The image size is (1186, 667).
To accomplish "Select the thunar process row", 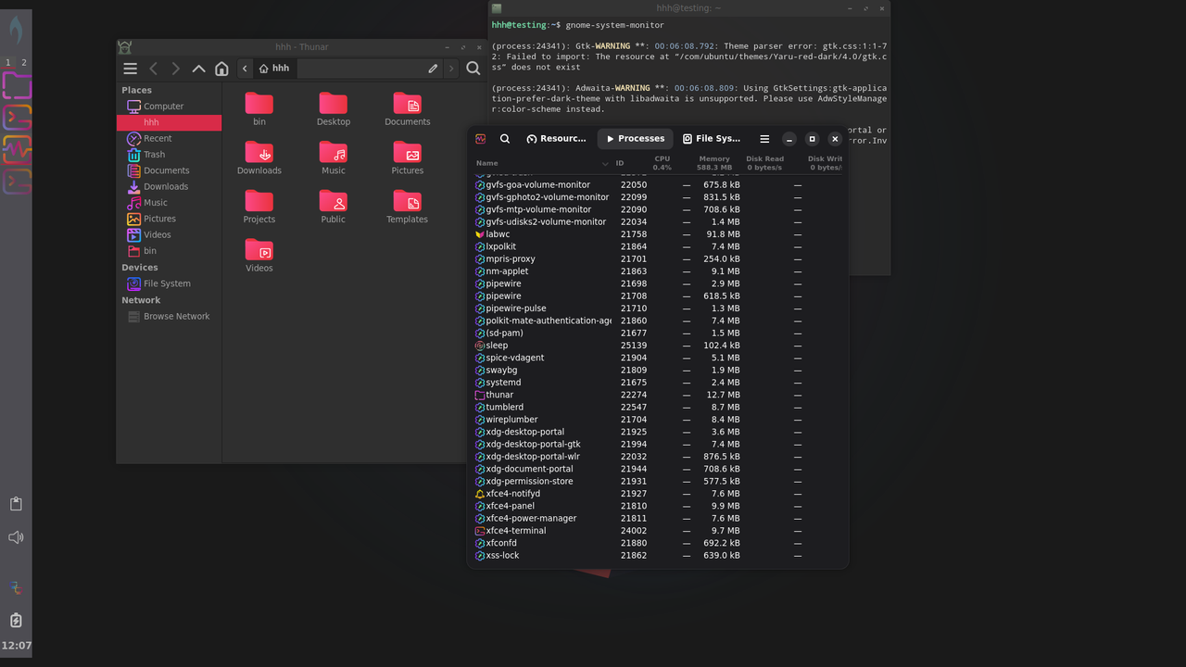I will tap(658, 395).
